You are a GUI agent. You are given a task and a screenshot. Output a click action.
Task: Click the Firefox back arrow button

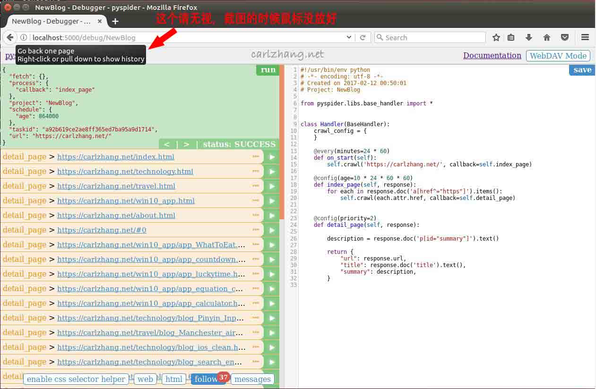point(10,37)
